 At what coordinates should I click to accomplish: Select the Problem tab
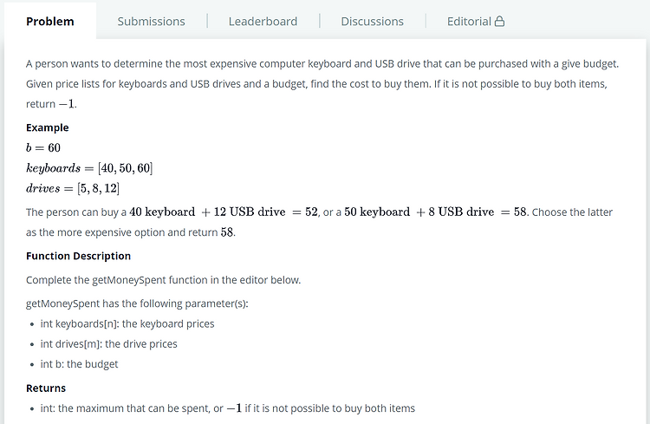(x=50, y=21)
